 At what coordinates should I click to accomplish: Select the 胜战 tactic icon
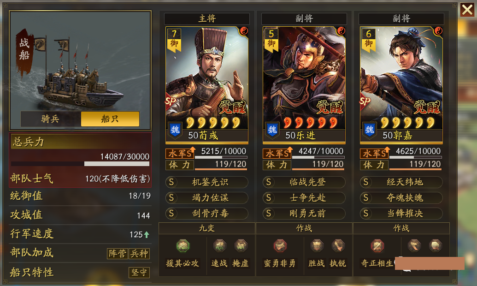tap(317, 246)
